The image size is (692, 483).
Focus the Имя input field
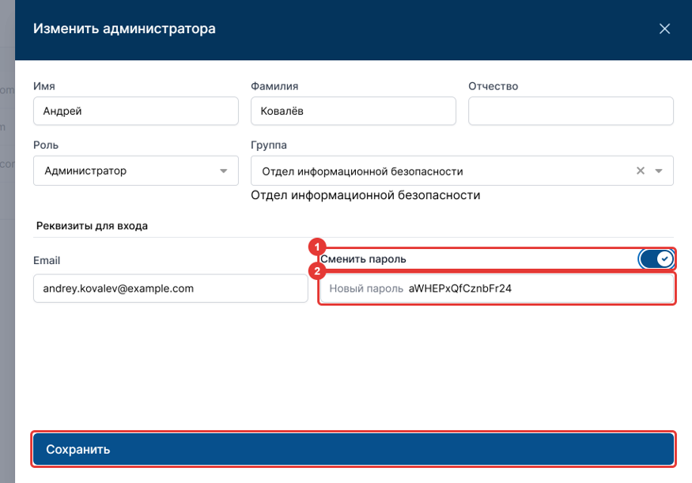(136, 111)
